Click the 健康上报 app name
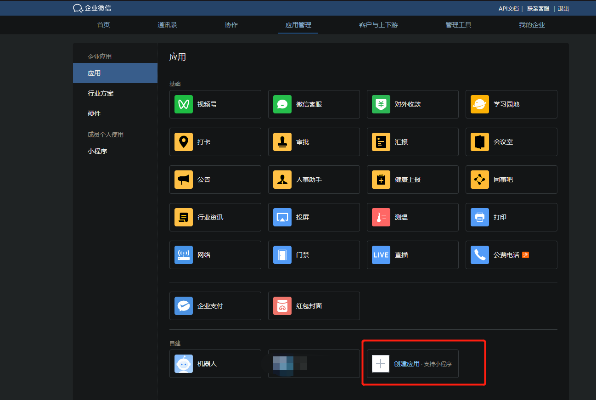The image size is (596, 400). (408, 180)
